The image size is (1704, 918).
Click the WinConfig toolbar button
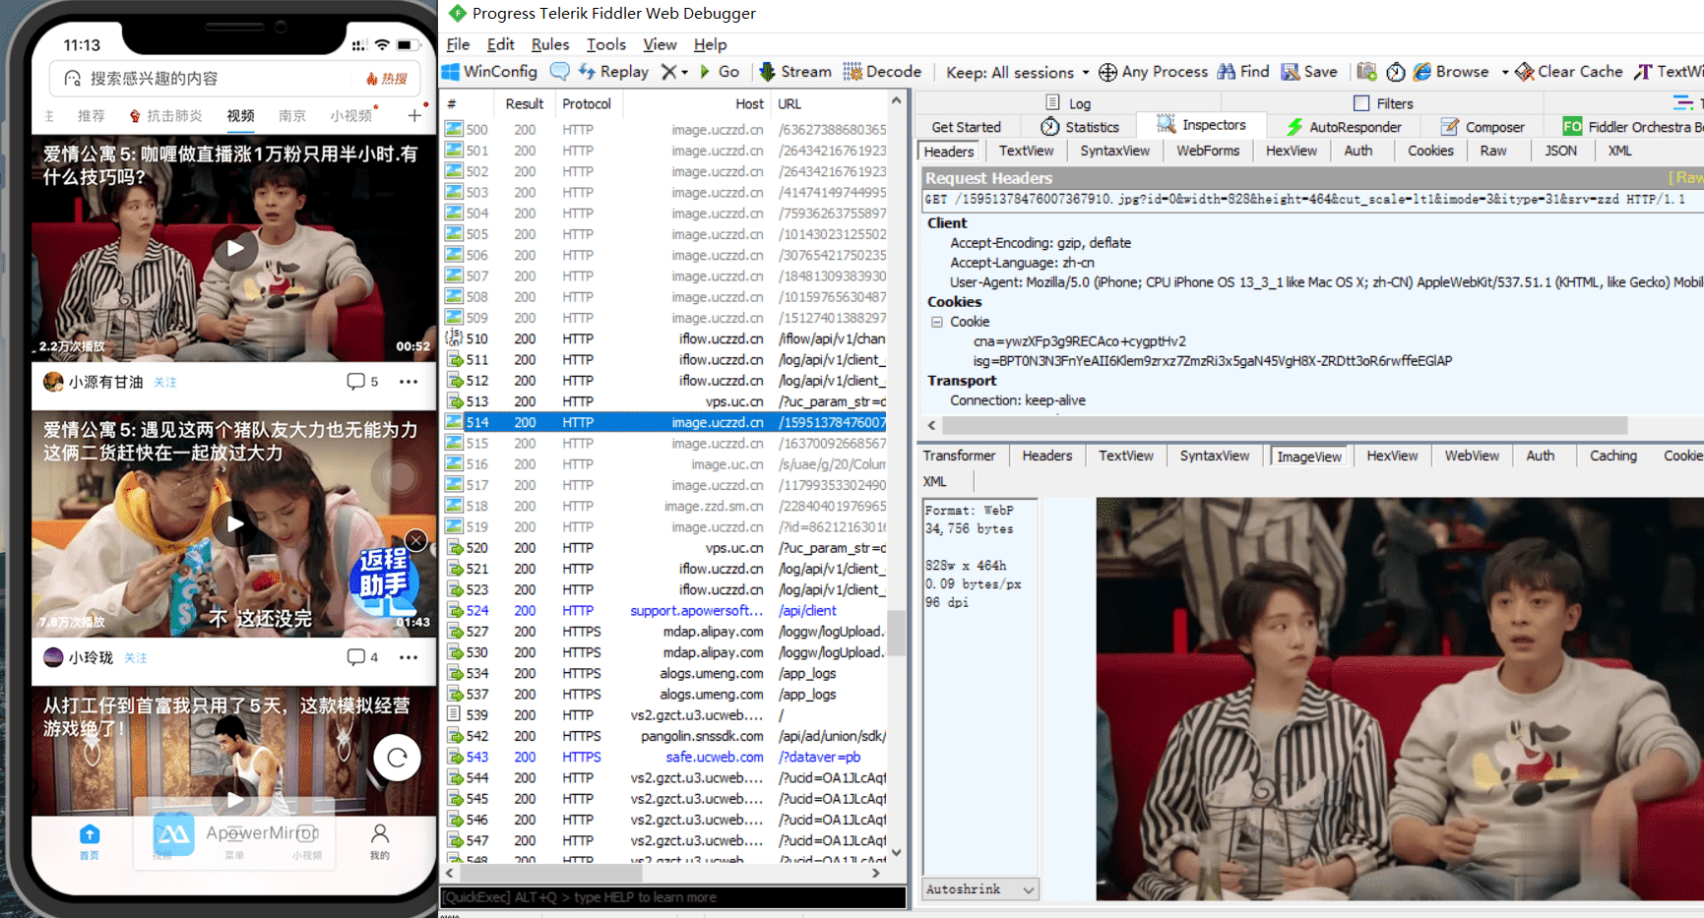[x=489, y=71]
